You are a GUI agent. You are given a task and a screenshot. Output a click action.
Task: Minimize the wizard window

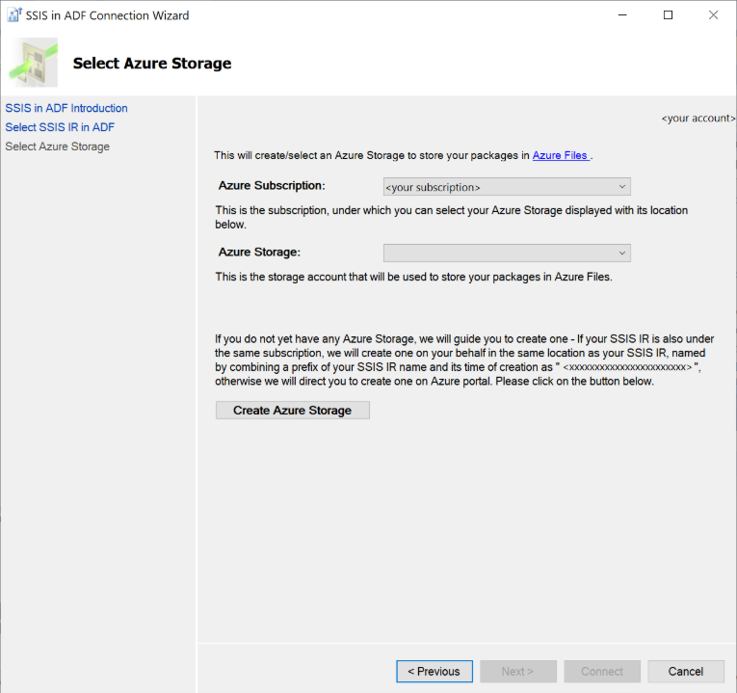[x=622, y=15]
